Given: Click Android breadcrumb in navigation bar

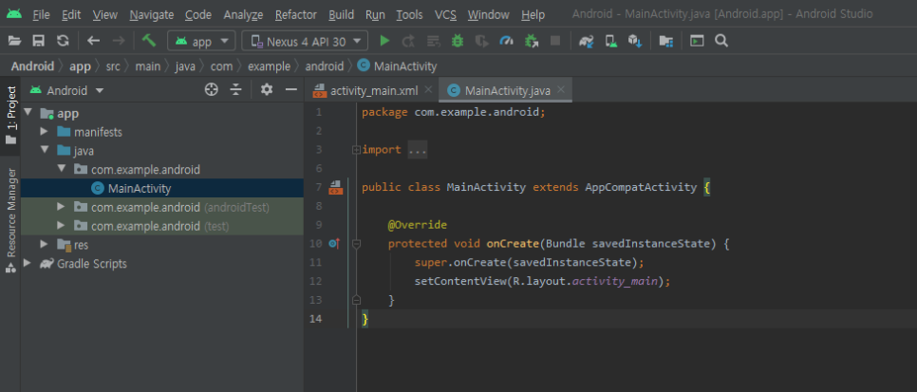Looking at the screenshot, I should tap(32, 66).
